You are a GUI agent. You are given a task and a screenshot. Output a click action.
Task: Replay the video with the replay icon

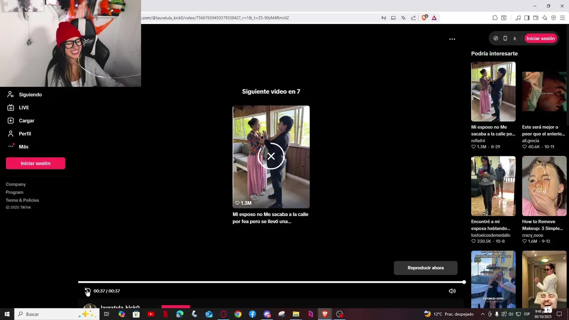click(88, 291)
